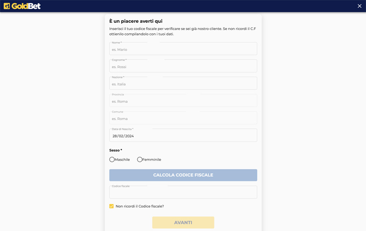Open the Comune combo field
The width and height of the screenshot is (366, 231).
[x=183, y=118]
